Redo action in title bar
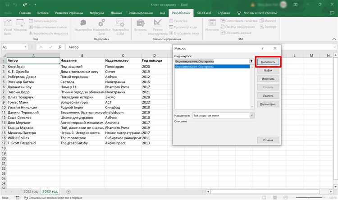Viewport: 338px width, 200px height. pyautogui.click(x=25, y=5)
